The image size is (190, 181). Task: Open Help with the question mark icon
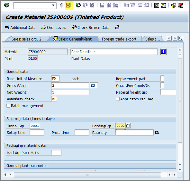coord(174,5)
